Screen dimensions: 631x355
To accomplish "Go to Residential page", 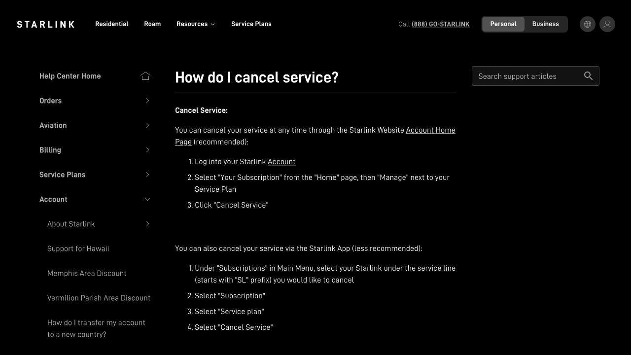I will 112,24.
